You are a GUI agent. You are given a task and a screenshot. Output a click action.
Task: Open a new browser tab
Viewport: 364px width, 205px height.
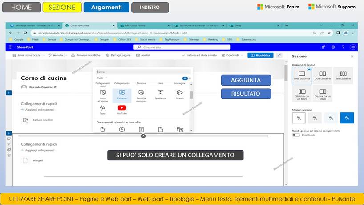tap(287, 25)
